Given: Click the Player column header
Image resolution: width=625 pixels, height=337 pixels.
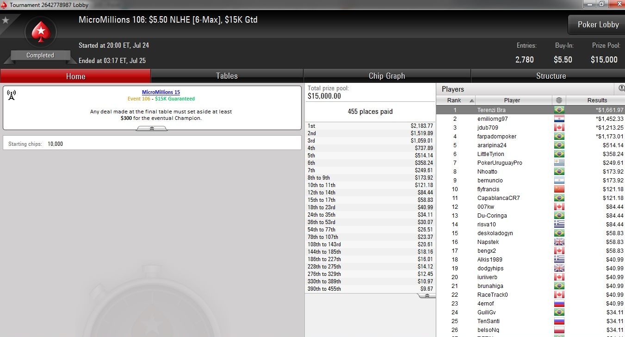Looking at the screenshot, I should 512,100.
